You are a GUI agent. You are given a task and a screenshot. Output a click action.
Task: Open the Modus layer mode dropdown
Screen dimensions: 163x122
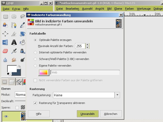click(20, 95)
